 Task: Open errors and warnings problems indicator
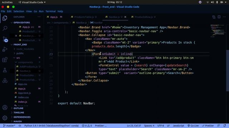(87, 126)
